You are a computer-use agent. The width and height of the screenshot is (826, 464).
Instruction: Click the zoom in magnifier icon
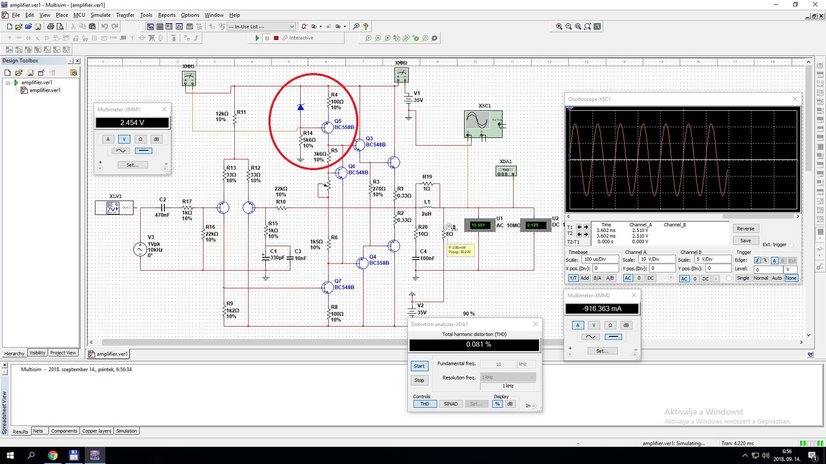[x=559, y=26]
